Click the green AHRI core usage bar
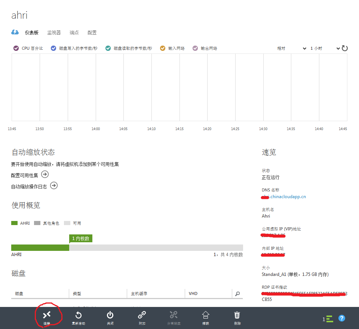Screen dimensions: 359x329 [x=40, y=247]
